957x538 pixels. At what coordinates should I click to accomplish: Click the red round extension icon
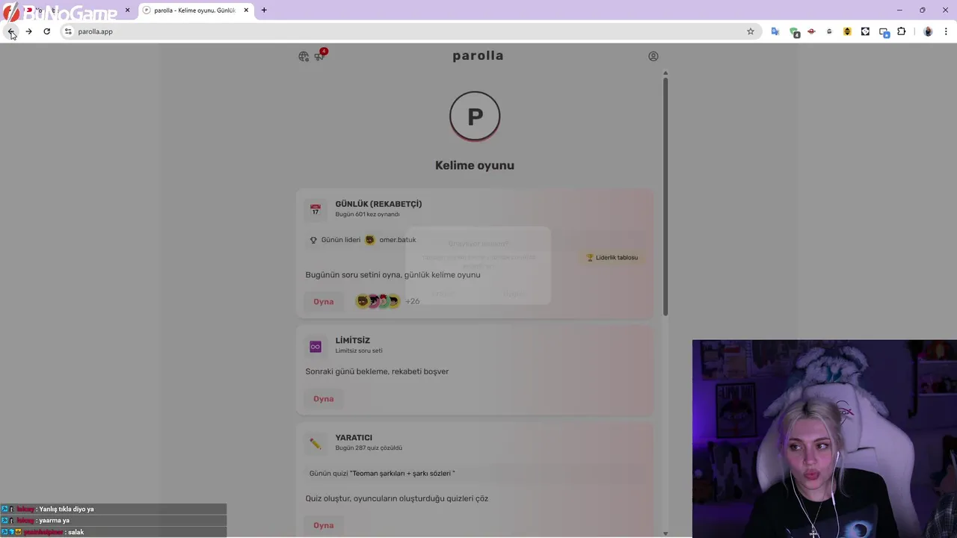point(811,31)
